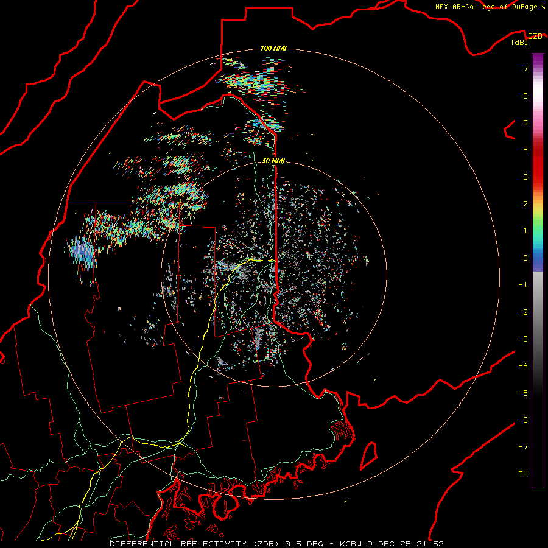Click the 3 value on the color scale
The image size is (548, 548).
(x=525, y=177)
